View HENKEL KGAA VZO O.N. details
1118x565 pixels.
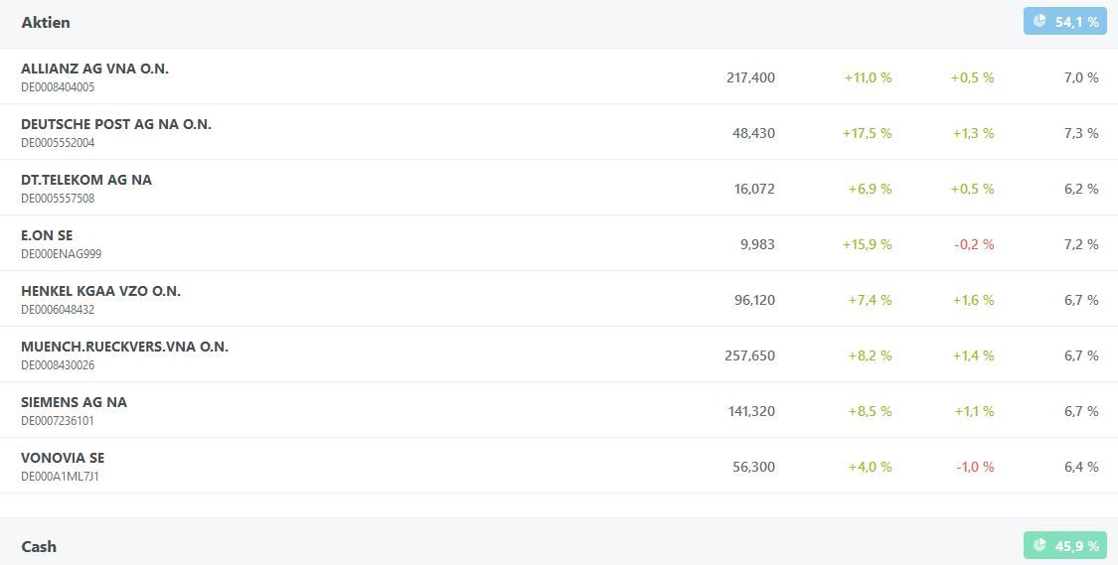tap(100, 291)
